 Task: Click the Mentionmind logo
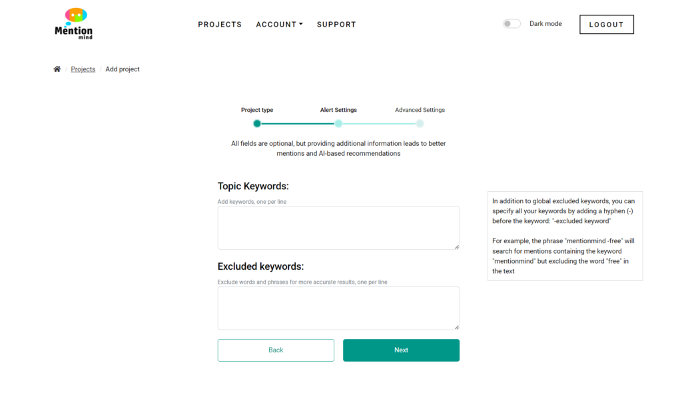click(73, 24)
